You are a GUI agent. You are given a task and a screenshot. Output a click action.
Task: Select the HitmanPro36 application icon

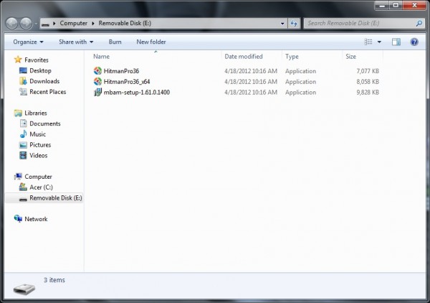(x=97, y=71)
